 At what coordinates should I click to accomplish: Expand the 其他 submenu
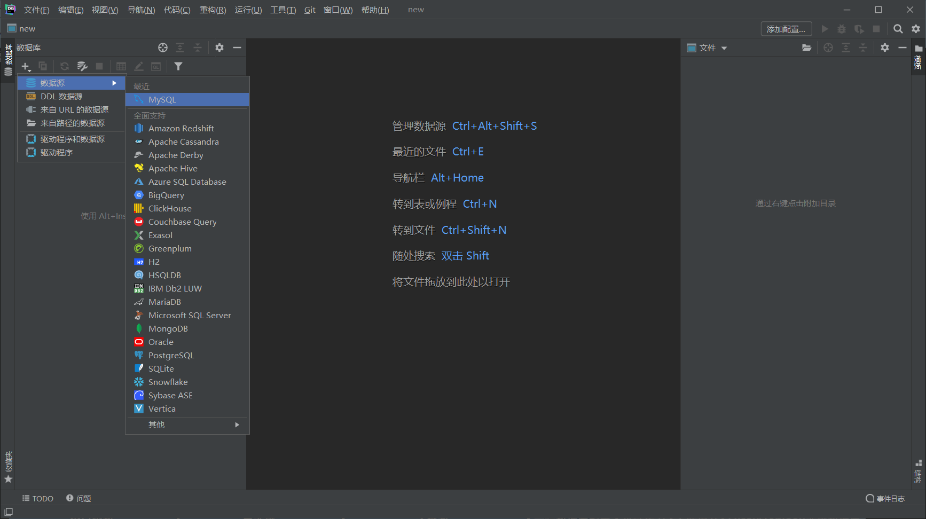click(187, 424)
